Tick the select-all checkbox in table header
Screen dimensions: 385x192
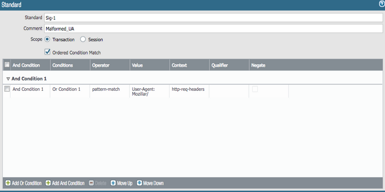(x=7, y=65)
